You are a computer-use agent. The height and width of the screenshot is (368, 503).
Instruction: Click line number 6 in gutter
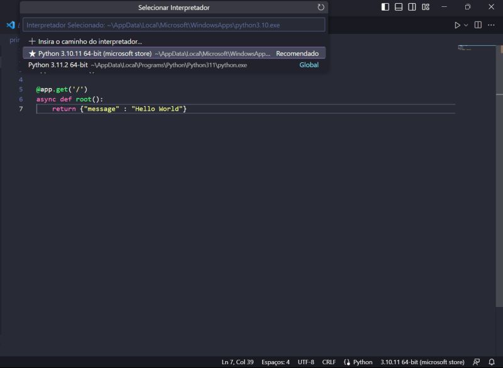coord(21,99)
